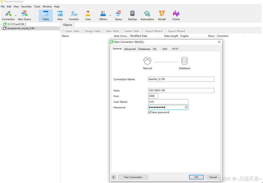Open the User toolbar icon
This screenshot has width=263, height=183.
coord(88,16)
